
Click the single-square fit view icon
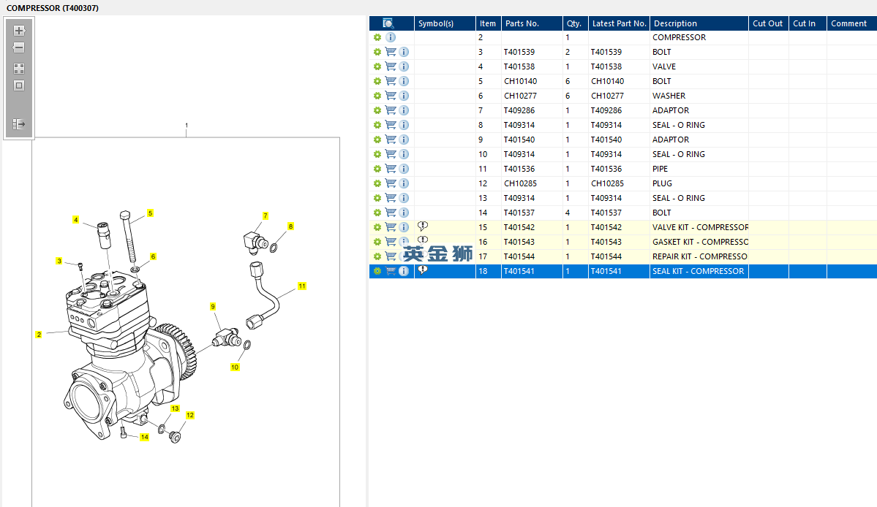(19, 85)
